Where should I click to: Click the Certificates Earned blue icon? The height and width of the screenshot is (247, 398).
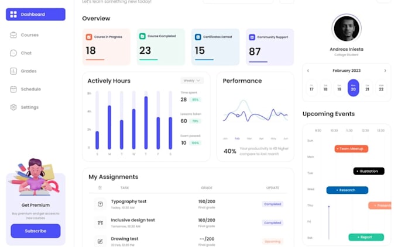click(x=198, y=37)
